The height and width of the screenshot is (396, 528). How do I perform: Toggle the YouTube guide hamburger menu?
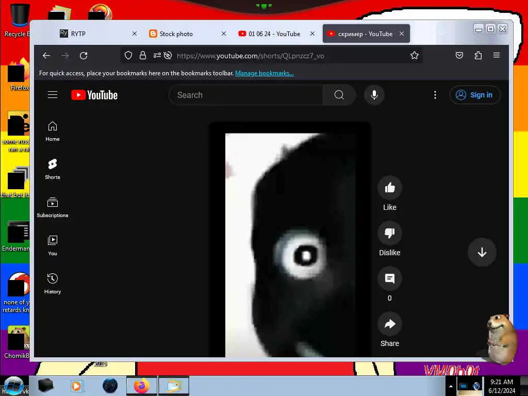click(53, 95)
